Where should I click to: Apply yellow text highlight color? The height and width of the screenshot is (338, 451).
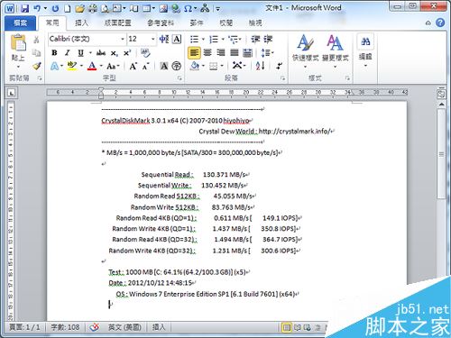[x=72, y=66]
